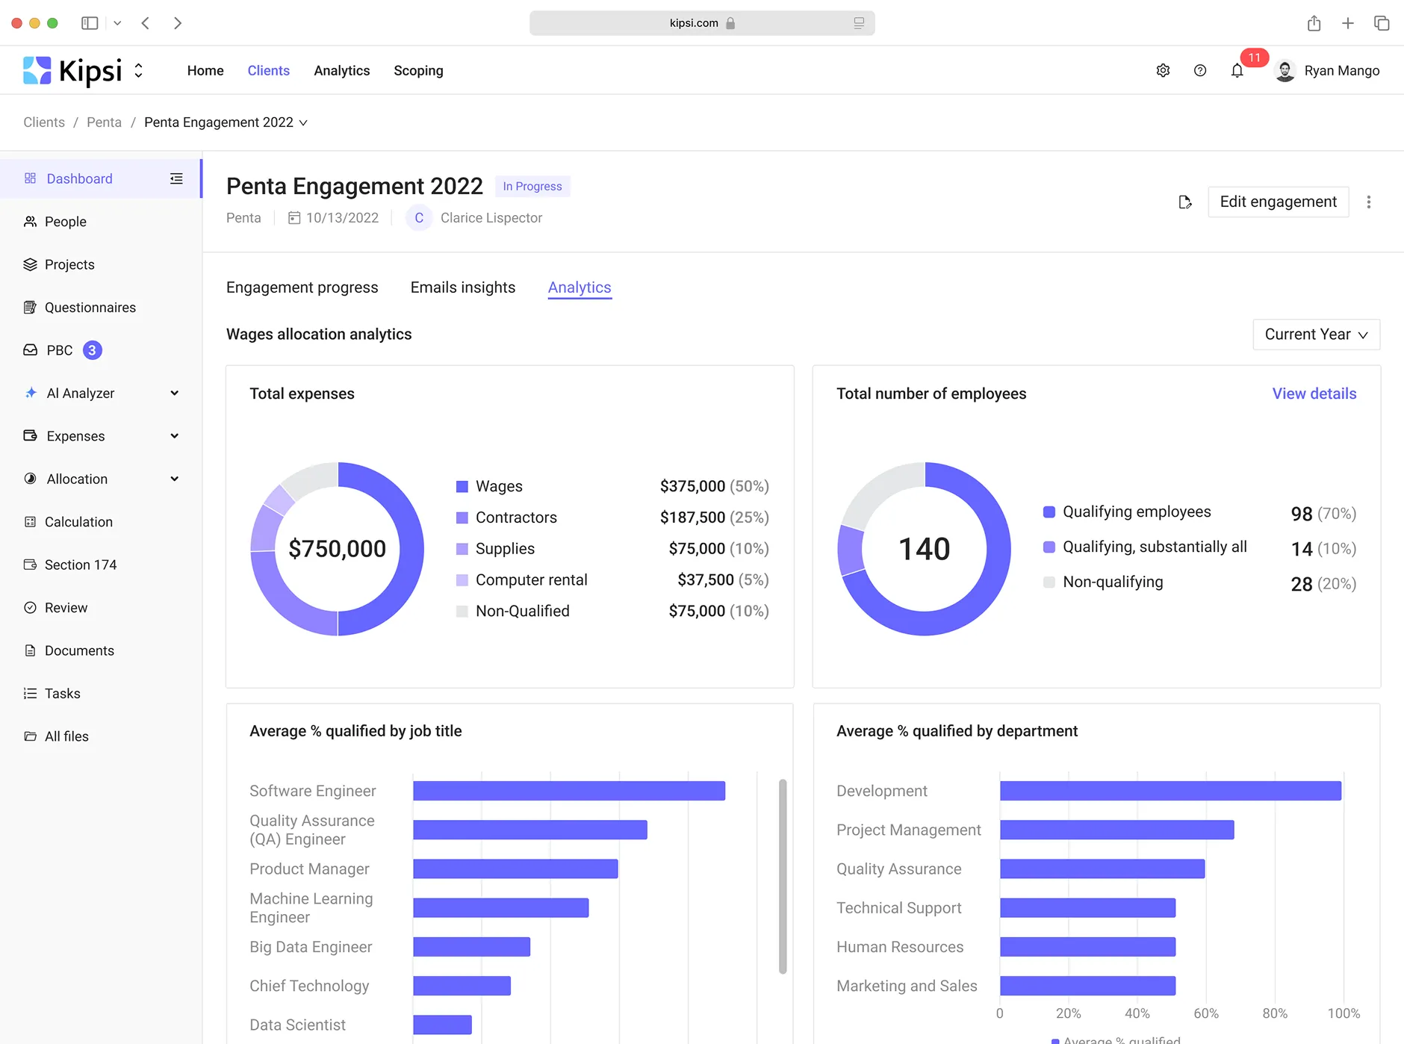Expand the Expenses submenu chevron
Image resolution: width=1404 pixels, height=1044 pixels.
pyautogui.click(x=175, y=435)
